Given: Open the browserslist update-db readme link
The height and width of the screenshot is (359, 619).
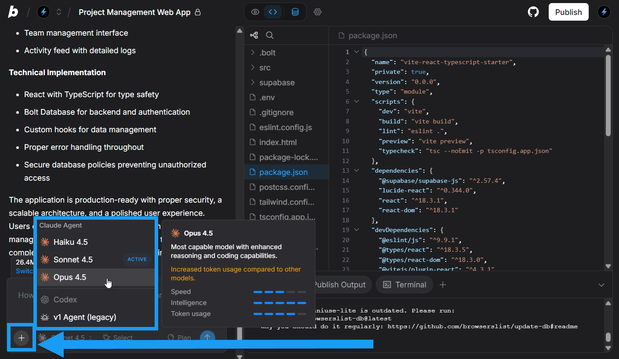Looking at the screenshot, I should 483,326.
